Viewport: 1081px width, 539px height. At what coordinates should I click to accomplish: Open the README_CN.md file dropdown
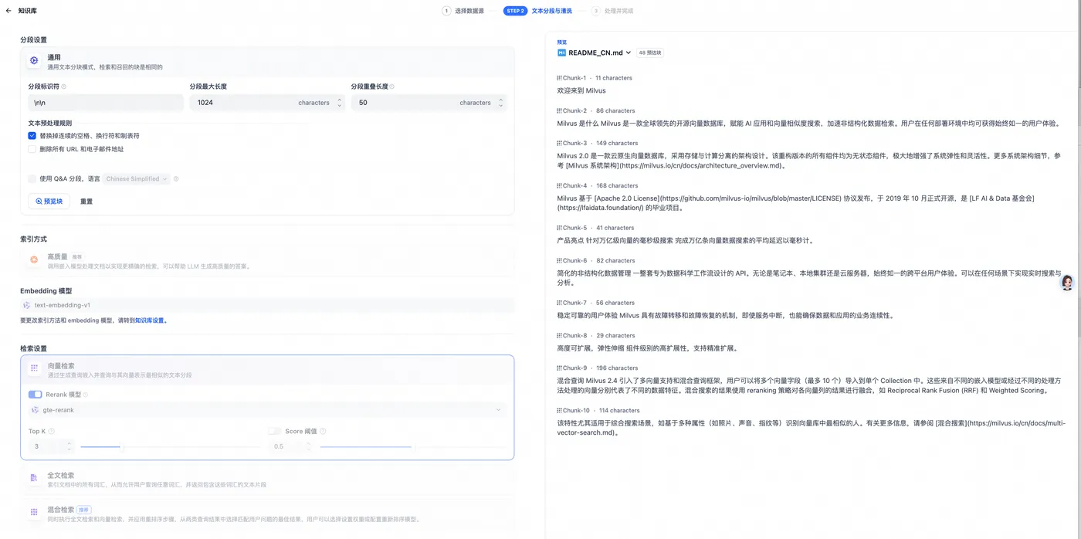[x=595, y=53]
